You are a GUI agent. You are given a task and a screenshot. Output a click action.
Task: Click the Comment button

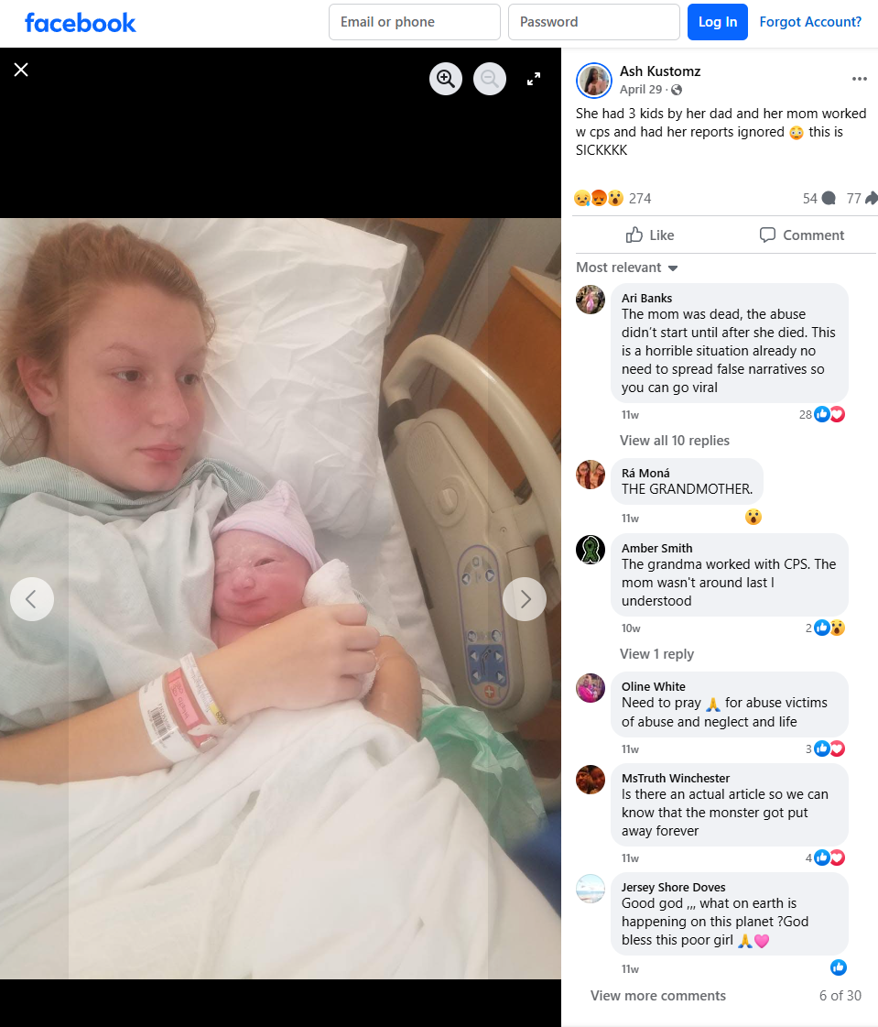(x=801, y=235)
